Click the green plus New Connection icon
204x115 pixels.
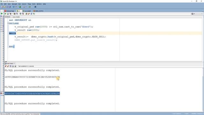(2, 13)
